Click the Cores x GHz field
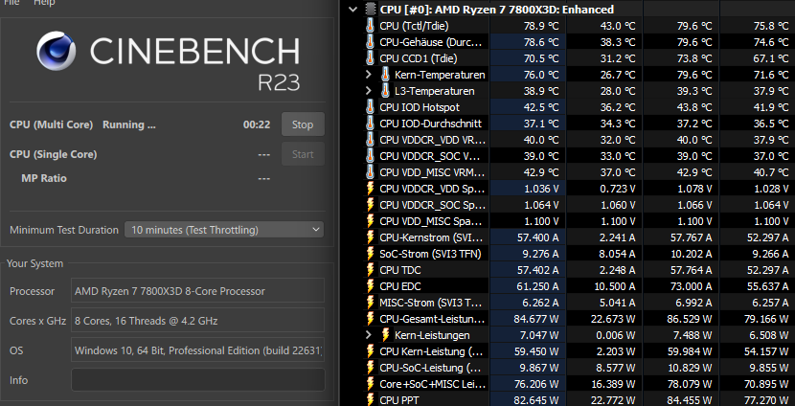 tap(197, 321)
